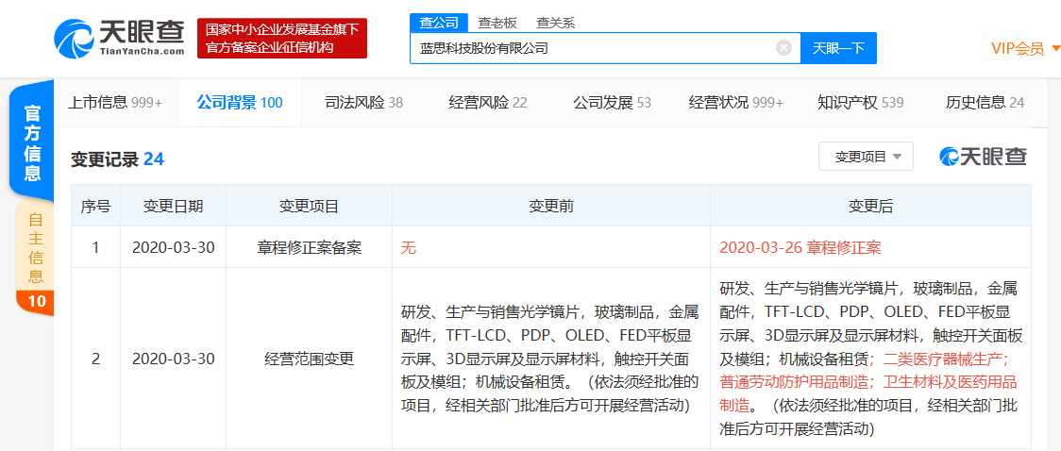Open the 经营状况 999+ tab
The height and width of the screenshot is (451, 1061).
pyautogui.click(x=736, y=103)
